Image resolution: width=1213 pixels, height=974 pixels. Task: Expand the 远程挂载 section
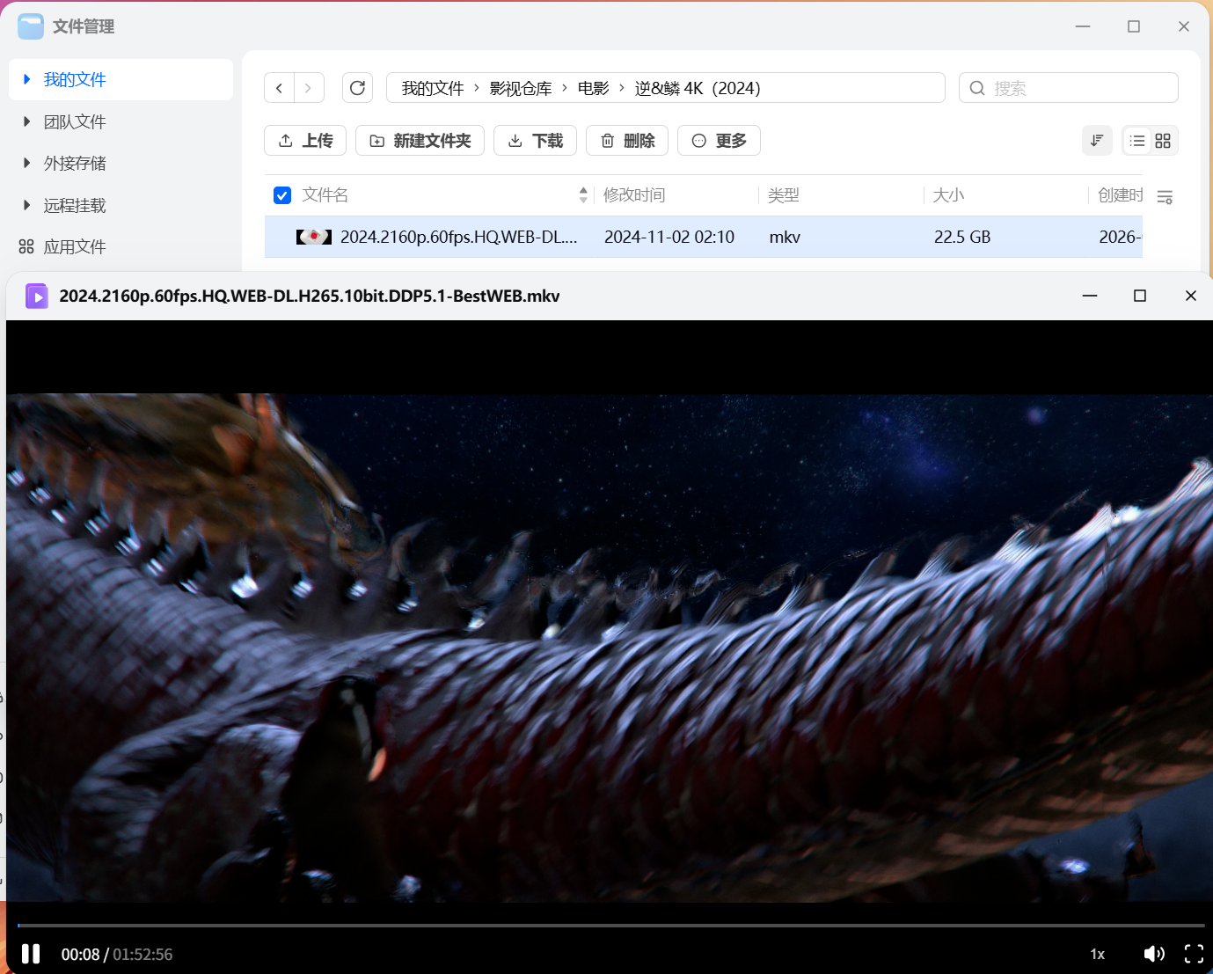[27, 205]
